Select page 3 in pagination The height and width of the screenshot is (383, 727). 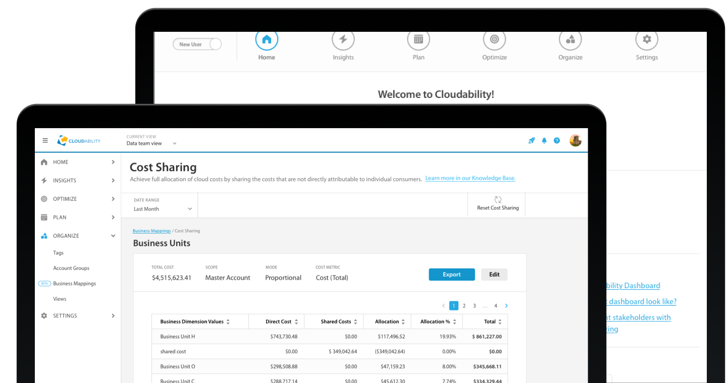(x=475, y=306)
